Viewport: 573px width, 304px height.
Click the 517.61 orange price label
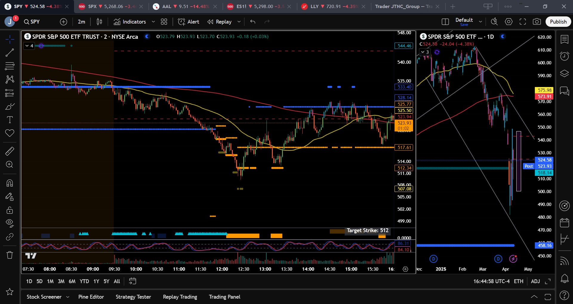[x=404, y=148]
